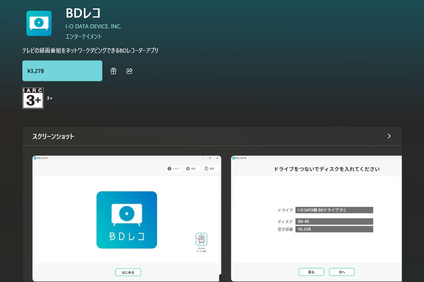Click the 履歴 history icon in screenshot

206,169
